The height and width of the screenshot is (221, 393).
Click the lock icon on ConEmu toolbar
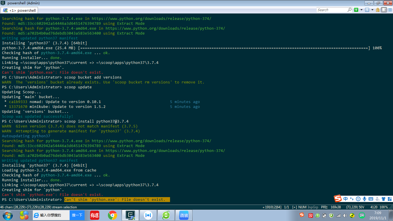[378, 9]
